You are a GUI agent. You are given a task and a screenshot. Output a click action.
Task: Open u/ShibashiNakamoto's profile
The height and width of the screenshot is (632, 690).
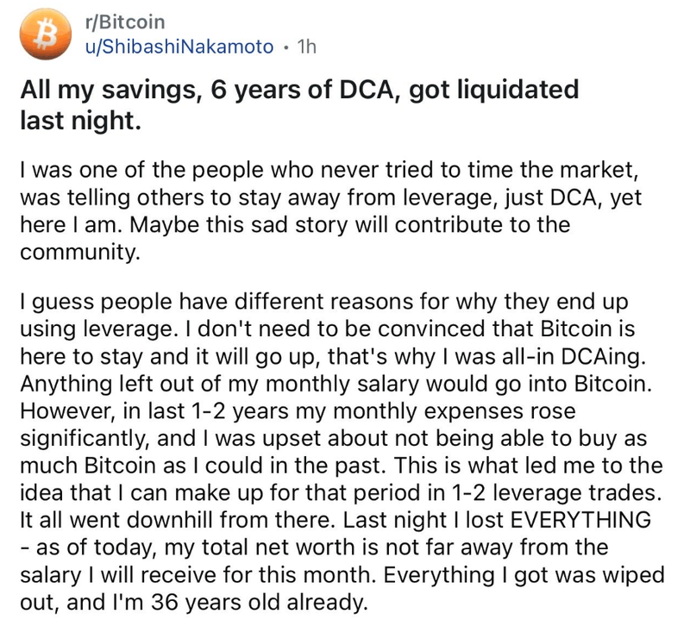coord(175,47)
